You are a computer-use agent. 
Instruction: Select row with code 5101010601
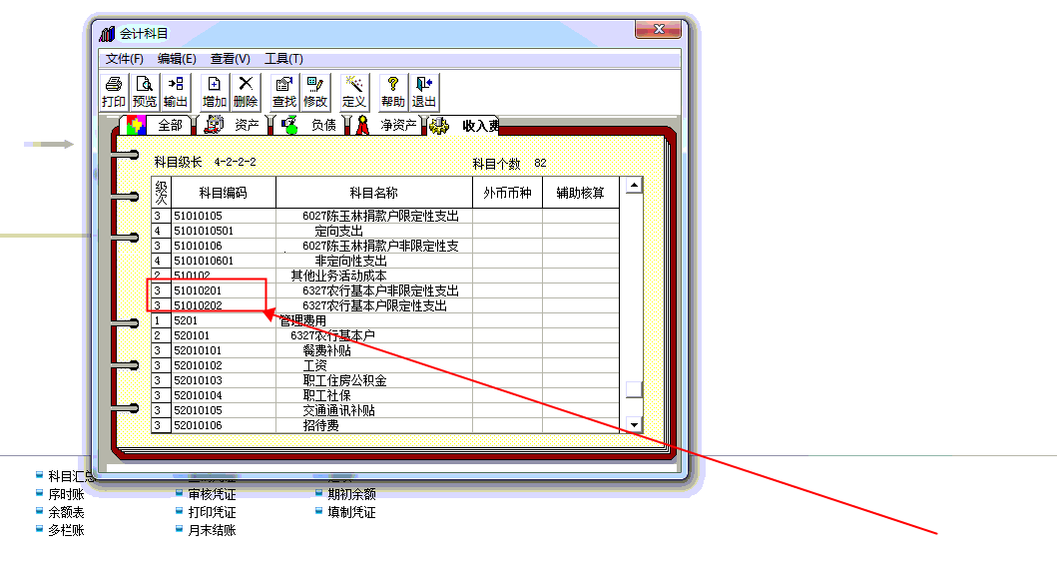point(385,261)
